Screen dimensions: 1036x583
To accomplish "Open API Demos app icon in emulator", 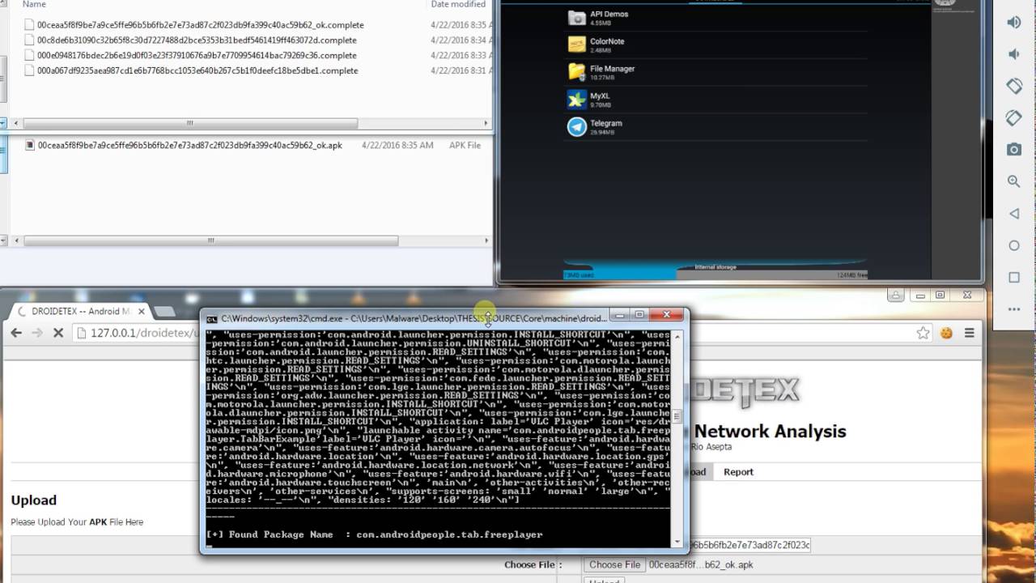I will point(576,18).
